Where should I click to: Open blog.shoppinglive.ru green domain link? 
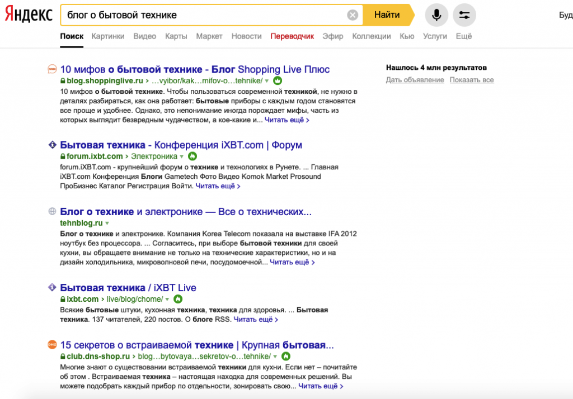click(105, 80)
